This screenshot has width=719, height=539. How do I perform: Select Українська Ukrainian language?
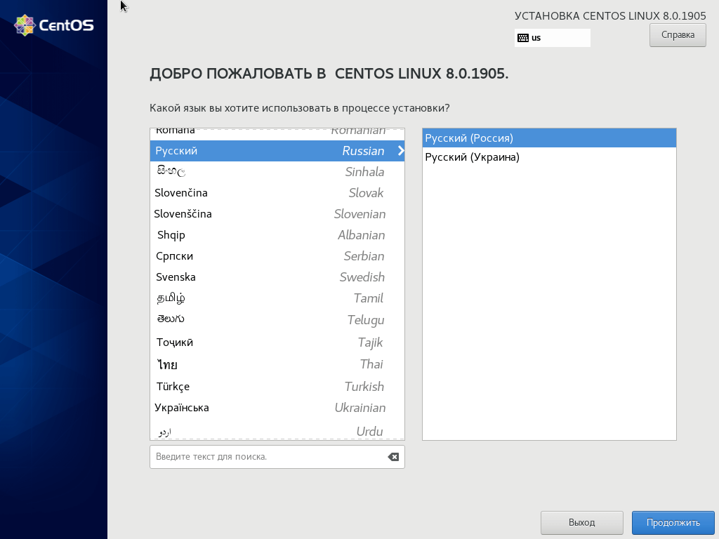click(277, 408)
